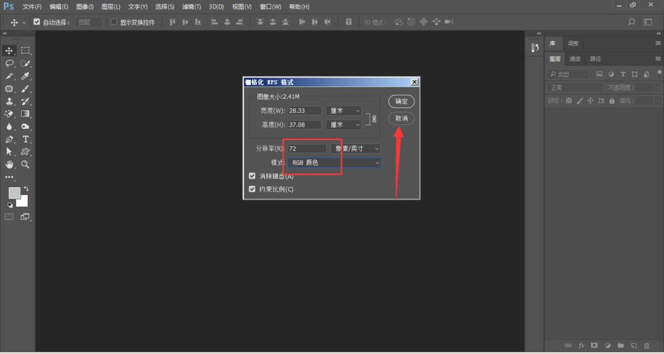
Task: Select the Blur tool
Action: pos(9,127)
